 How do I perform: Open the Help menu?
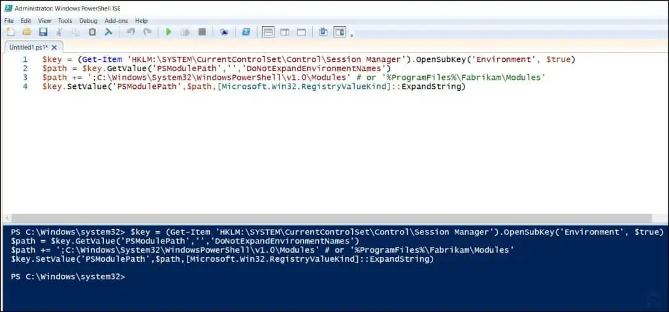point(141,20)
